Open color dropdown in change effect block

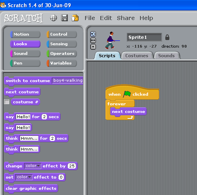tap(32, 166)
